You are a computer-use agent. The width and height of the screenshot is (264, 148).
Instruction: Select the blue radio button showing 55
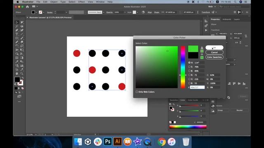[x=189, y=83]
